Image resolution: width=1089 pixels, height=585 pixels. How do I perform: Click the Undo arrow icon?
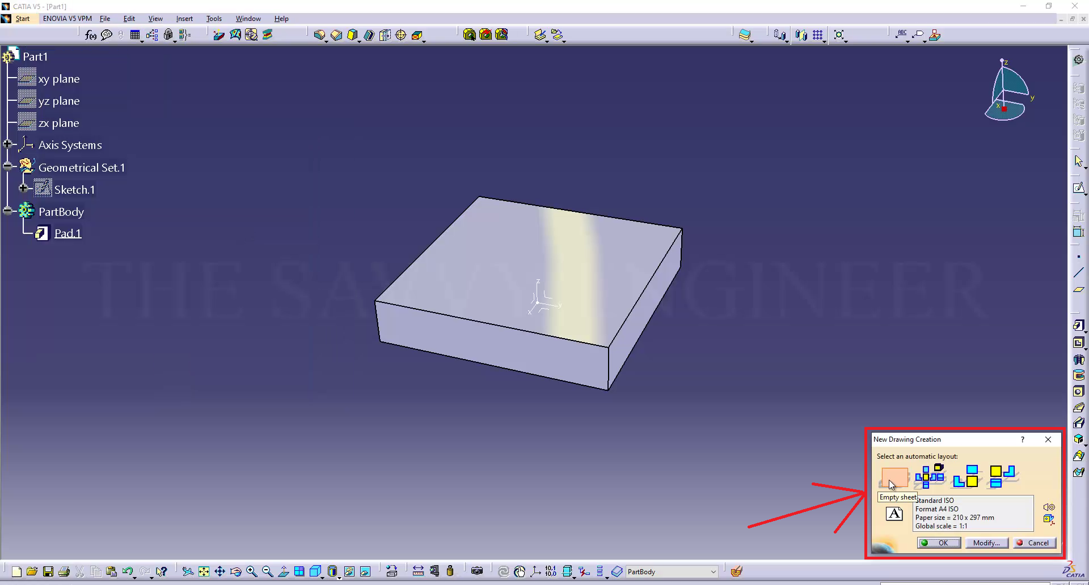click(x=127, y=571)
